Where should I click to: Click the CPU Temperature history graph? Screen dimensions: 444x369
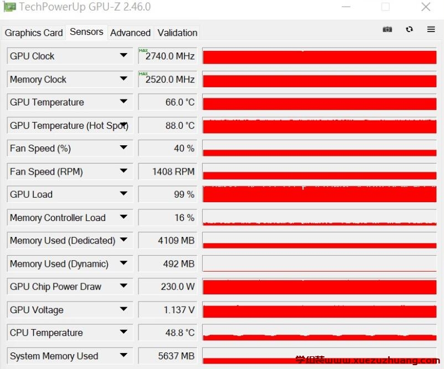[319, 333]
